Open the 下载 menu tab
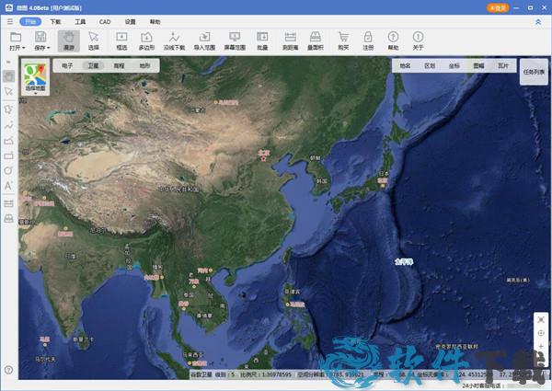Viewport: 552px width, 391px height. click(x=55, y=22)
